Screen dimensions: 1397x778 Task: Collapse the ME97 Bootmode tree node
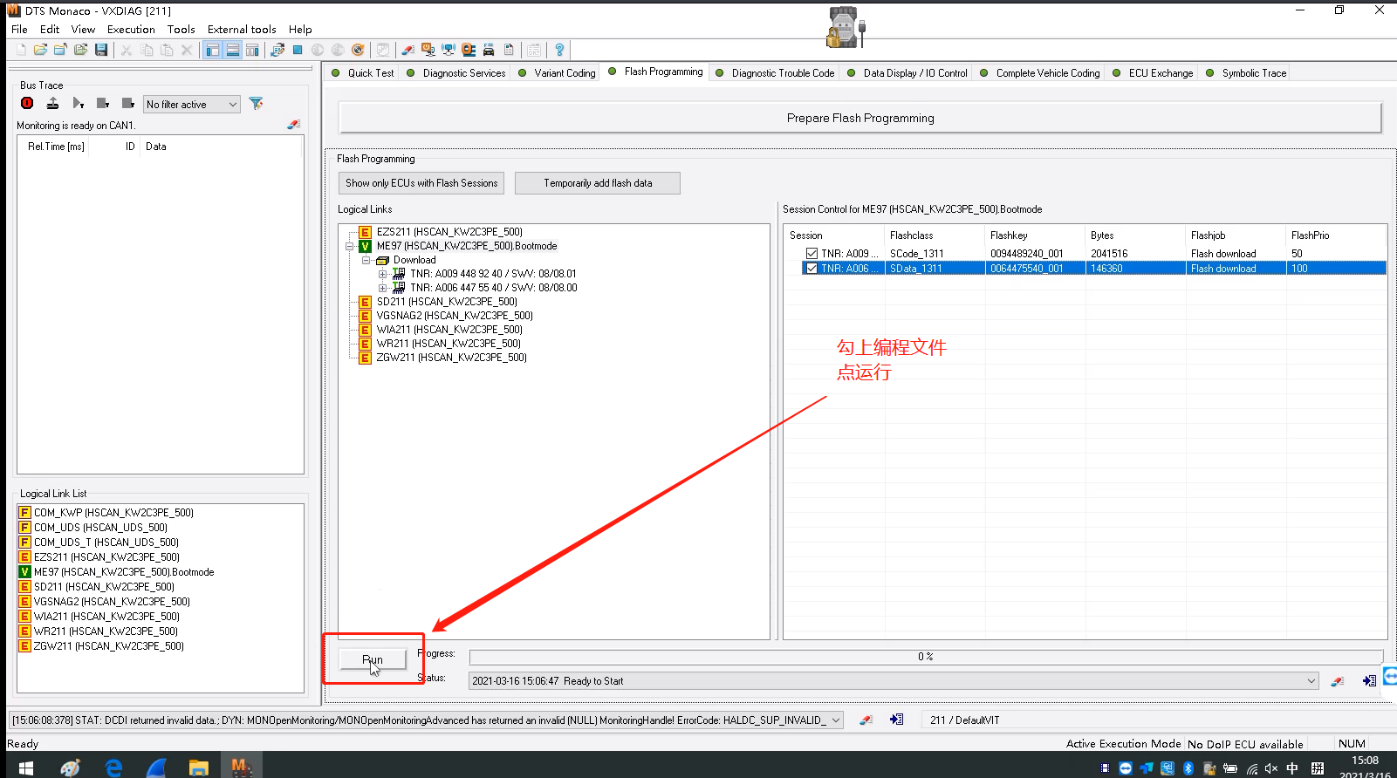pyautogui.click(x=350, y=246)
